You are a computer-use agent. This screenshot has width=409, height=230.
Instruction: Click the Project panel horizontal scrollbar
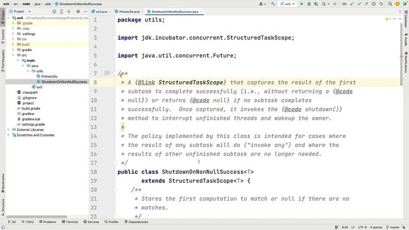(37, 217)
